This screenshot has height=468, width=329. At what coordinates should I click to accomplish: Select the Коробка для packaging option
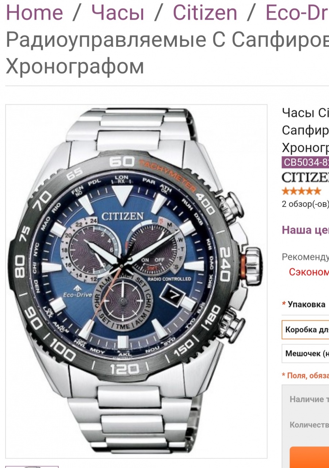point(305,329)
